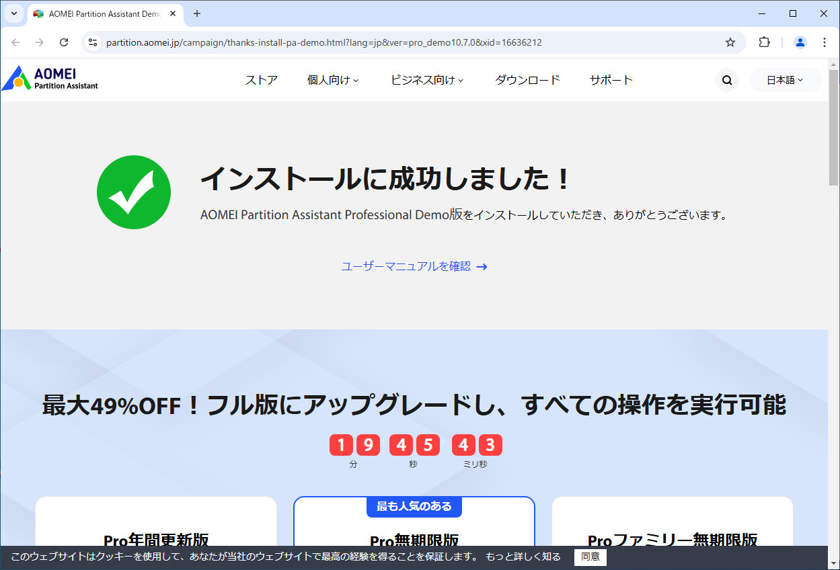Accept cookies with the 同意 button
This screenshot has width=840, height=570.
tap(589, 557)
